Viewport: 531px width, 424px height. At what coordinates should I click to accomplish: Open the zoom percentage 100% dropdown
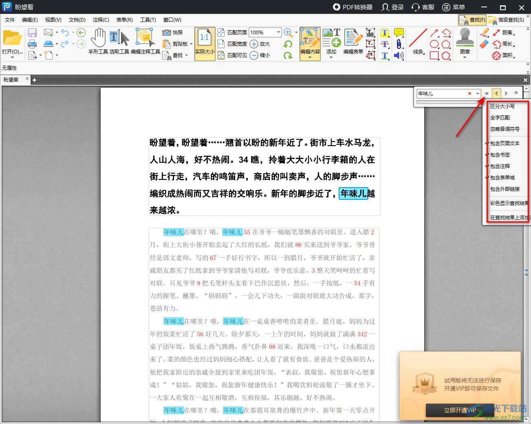point(279,32)
